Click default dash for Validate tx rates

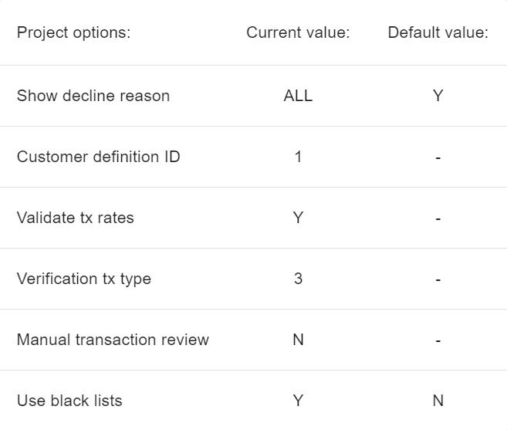click(x=438, y=218)
